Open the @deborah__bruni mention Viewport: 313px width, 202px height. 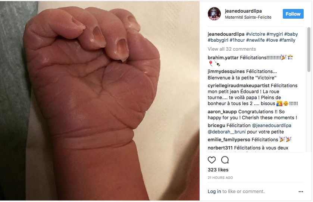(x=226, y=132)
